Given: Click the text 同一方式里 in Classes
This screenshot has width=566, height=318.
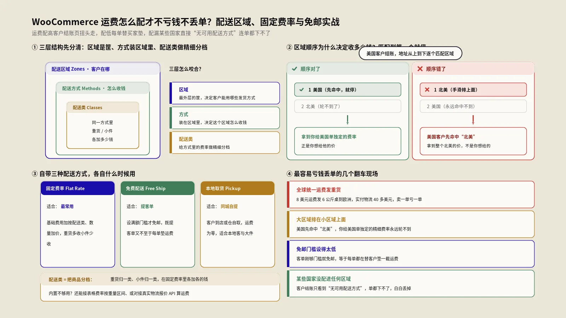Looking at the screenshot, I should point(103,123).
